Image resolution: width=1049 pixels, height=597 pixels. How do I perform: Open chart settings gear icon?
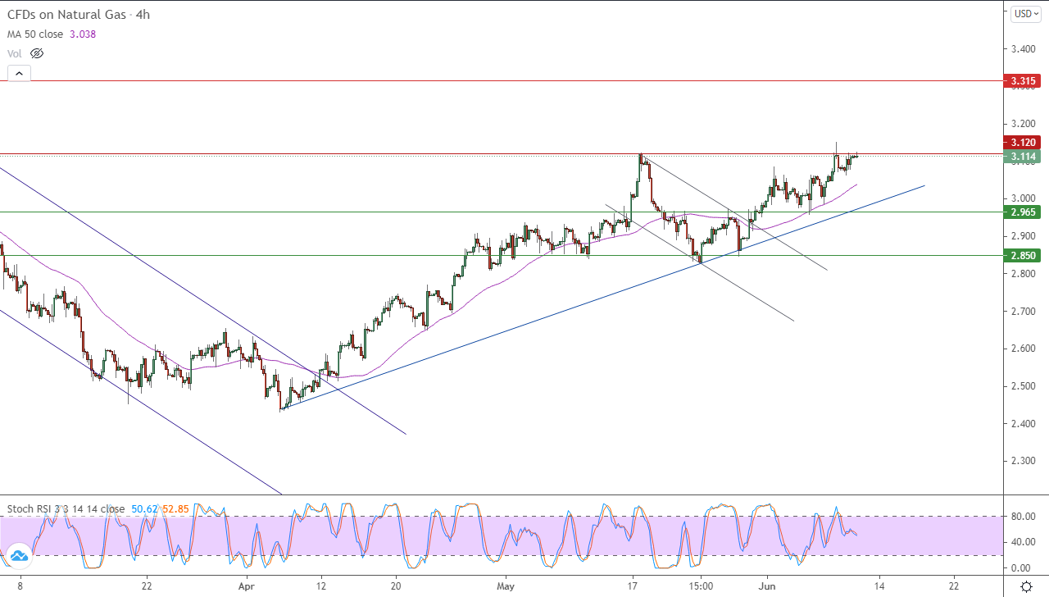(x=1026, y=586)
